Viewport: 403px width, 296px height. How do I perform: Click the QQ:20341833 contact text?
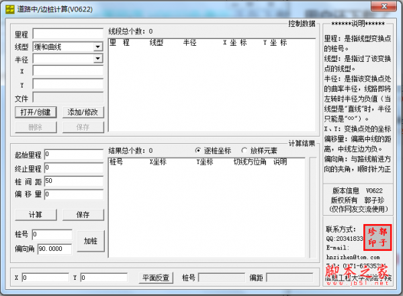point(345,239)
